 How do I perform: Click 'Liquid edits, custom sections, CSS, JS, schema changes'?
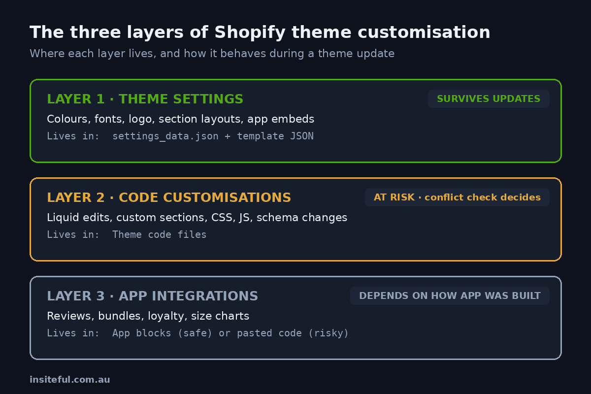(197, 218)
